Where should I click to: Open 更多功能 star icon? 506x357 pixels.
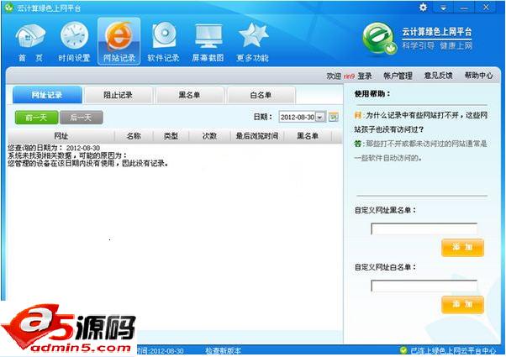[253, 42]
